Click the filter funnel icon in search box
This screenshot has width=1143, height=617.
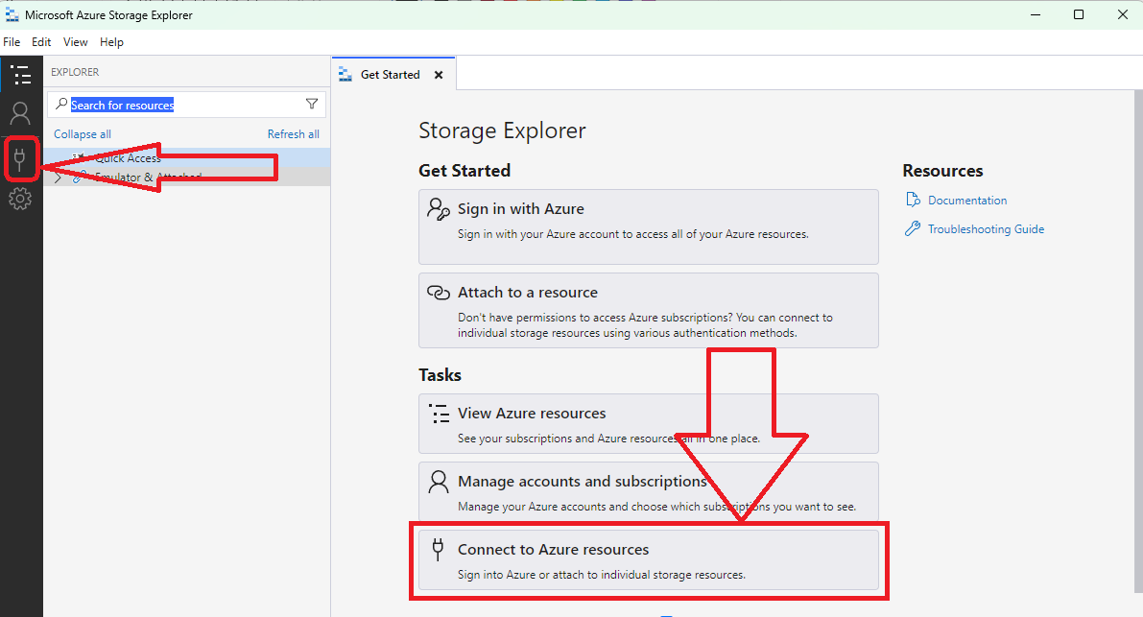312,105
